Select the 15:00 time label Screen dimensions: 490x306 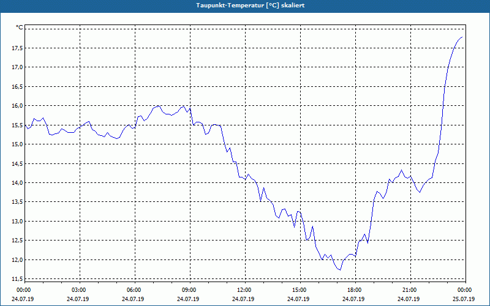pyautogui.click(x=299, y=290)
